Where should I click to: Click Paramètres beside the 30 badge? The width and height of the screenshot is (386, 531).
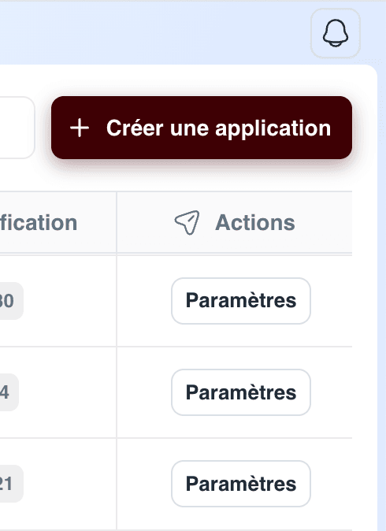(241, 301)
